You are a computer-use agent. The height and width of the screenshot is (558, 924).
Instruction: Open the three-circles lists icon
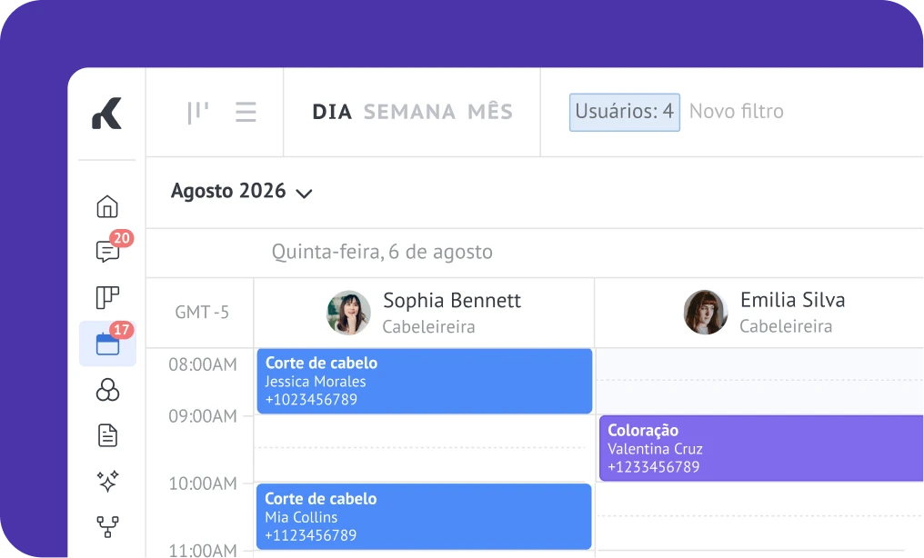pos(107,390)
